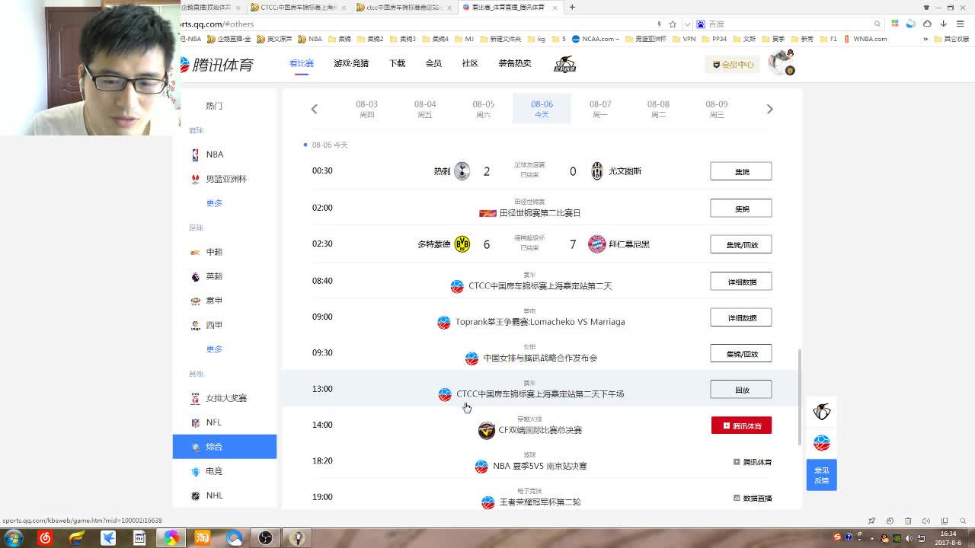Click the bookmark star icon in address bar

pyautogui.click(x=673, y=24)
